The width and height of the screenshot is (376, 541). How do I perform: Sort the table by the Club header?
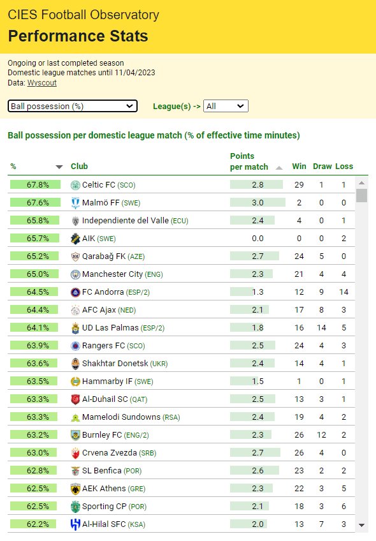79,167
